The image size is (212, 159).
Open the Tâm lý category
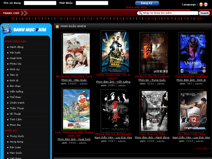[x=14, y=75]
